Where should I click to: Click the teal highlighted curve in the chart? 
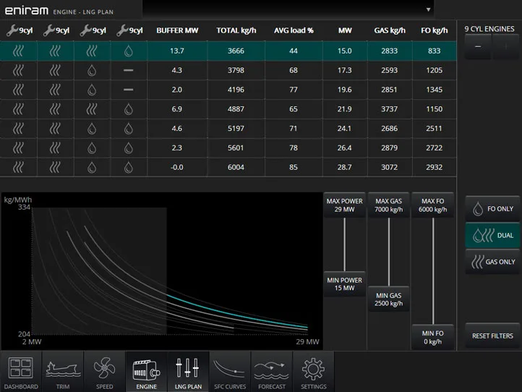tap(236, 312)
